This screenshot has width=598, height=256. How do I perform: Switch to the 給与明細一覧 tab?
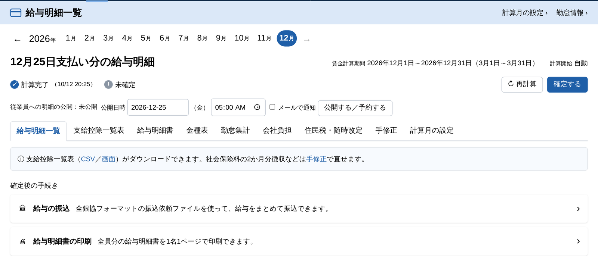click(38, 131)
